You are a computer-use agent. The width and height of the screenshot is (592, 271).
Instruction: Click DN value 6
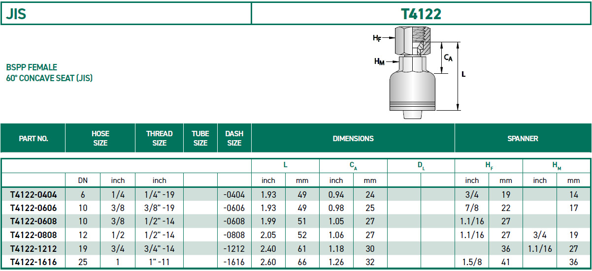83,195
